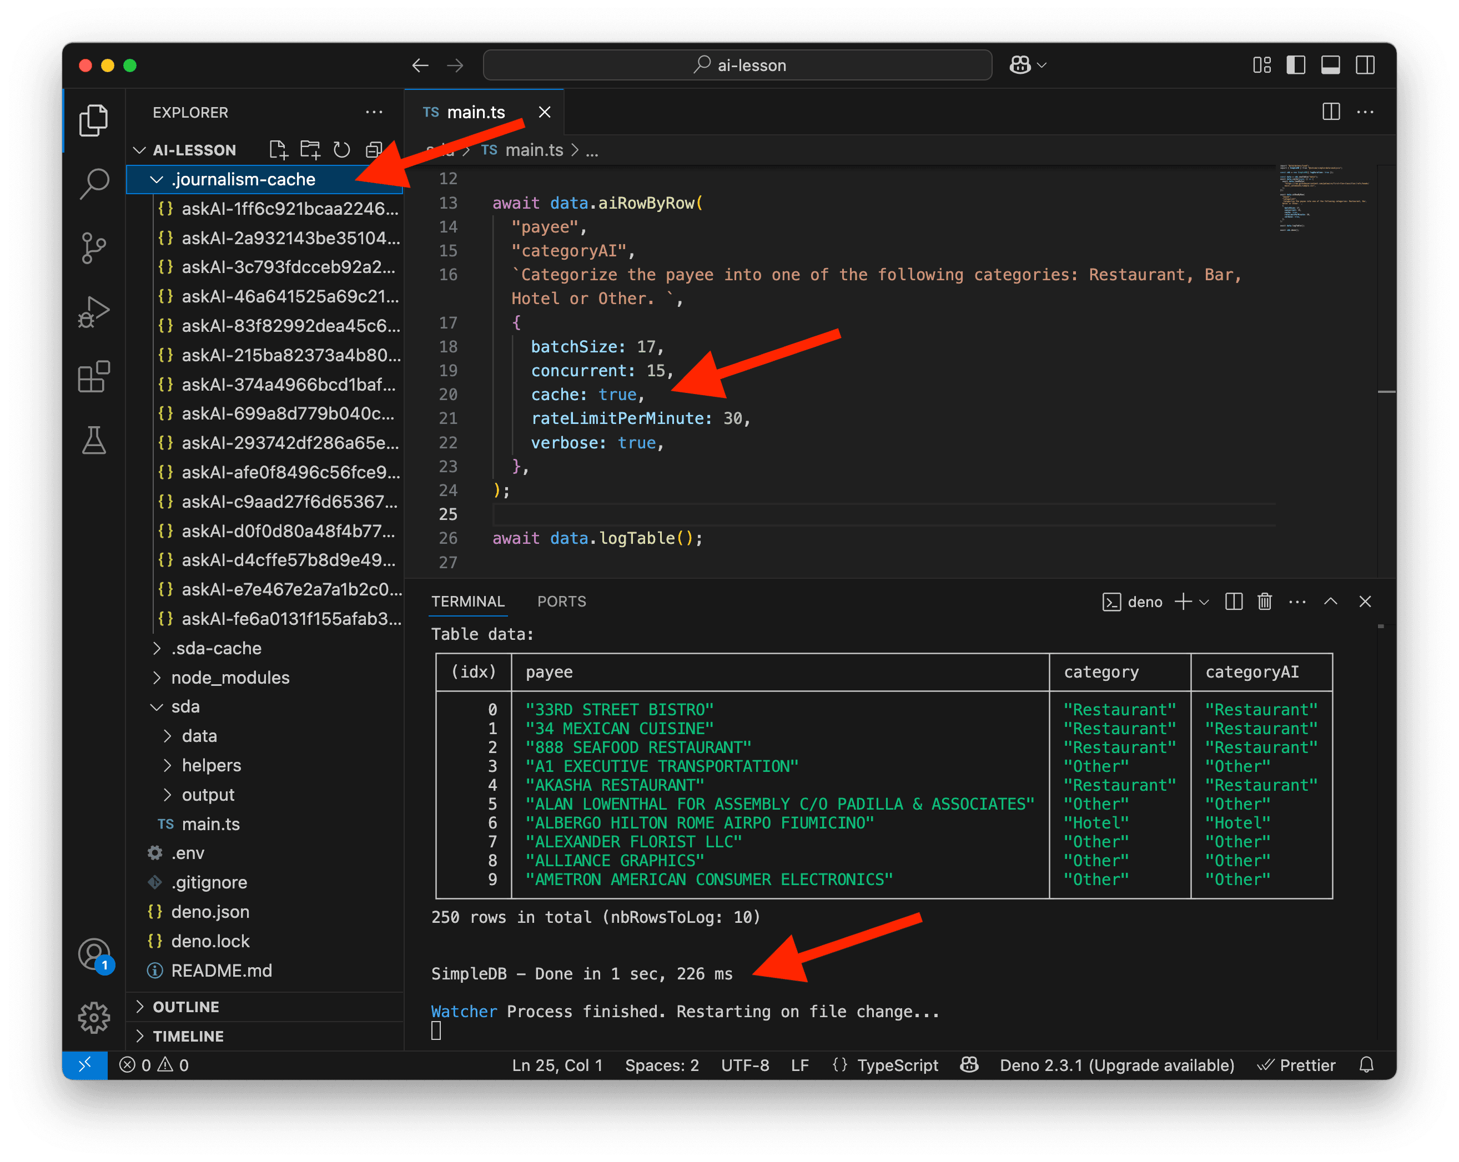Expand the helpers folder
The height and width of the screenshot is (1162, 1459).
[265, 765]
